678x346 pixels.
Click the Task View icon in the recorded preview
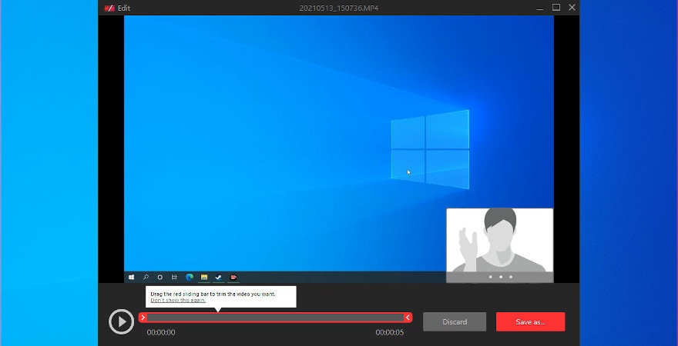[174, 278]
